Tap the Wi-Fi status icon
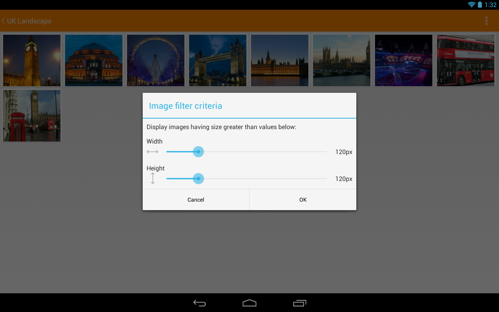This screenshot has width=499, height=312. tap(472, 5)
